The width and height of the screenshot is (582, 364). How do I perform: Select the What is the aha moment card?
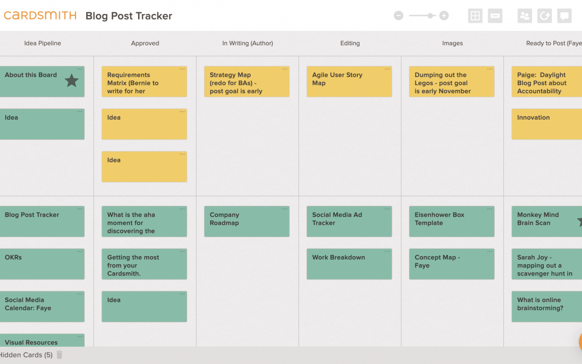pos(144,222)
